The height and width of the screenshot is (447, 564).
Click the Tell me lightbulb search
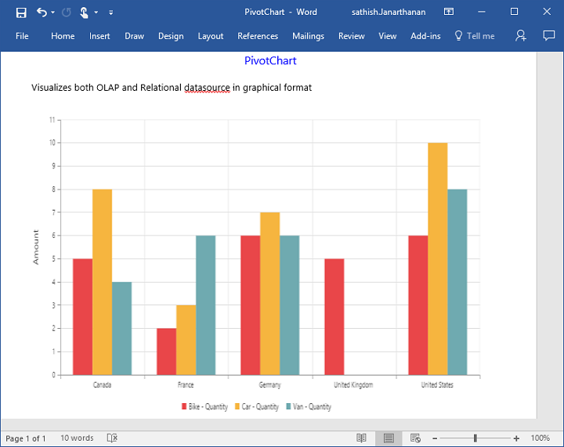coord(475,36)
